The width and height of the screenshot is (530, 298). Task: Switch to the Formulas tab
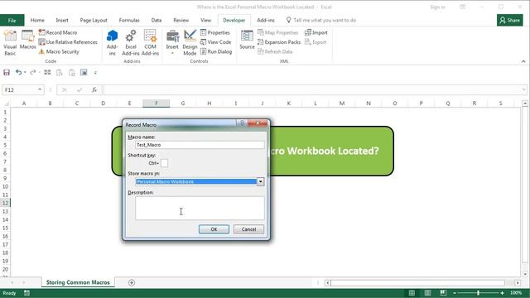(129, 20)
